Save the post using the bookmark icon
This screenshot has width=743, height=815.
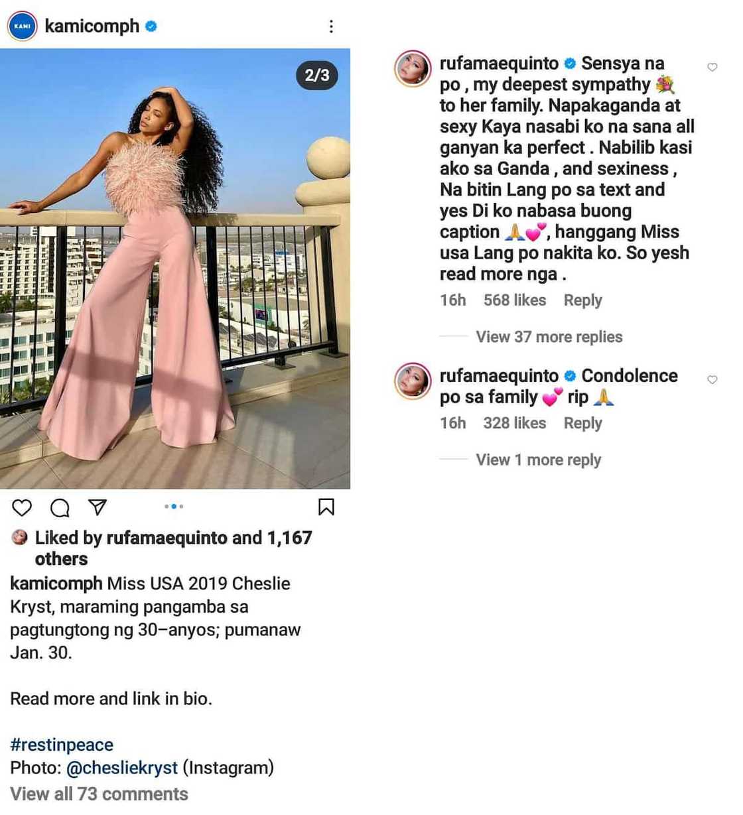pos(326,507)
